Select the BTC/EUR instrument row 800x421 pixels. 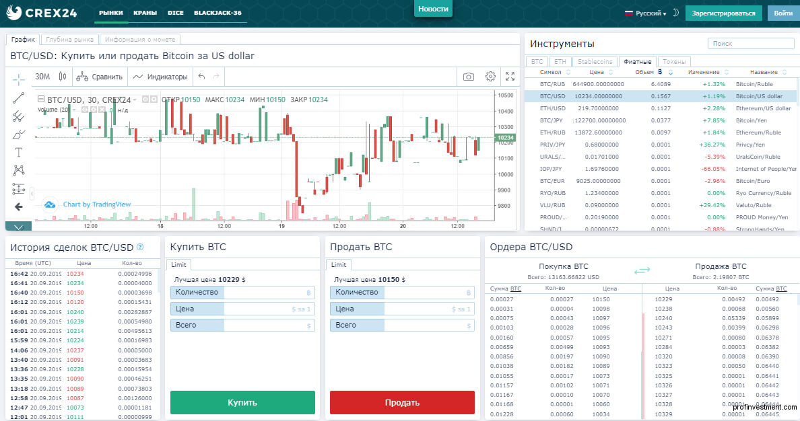[x=661, y=181]
